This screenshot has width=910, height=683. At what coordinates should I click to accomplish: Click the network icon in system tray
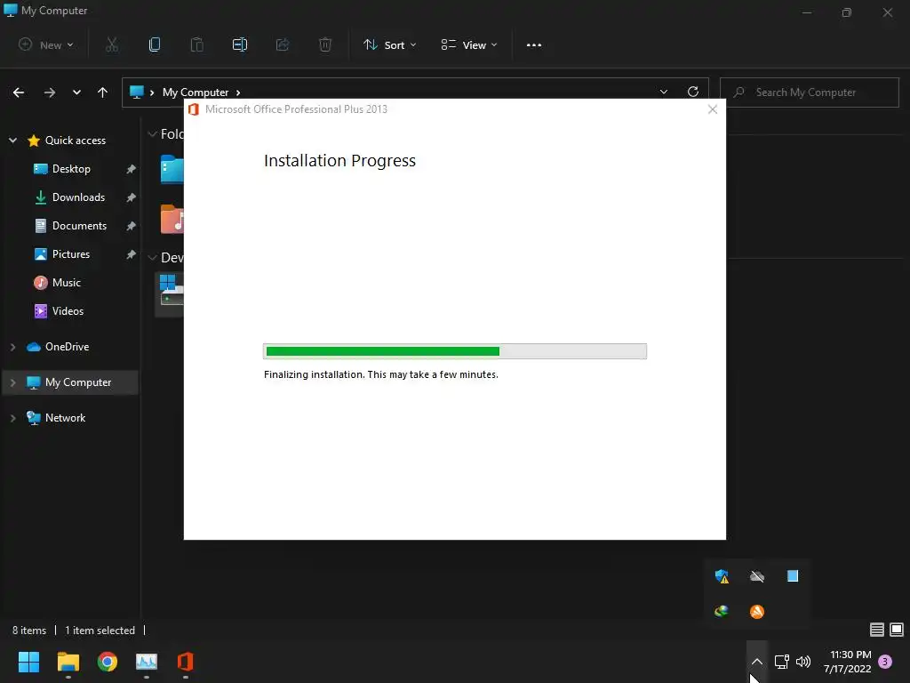click(782, 662)
